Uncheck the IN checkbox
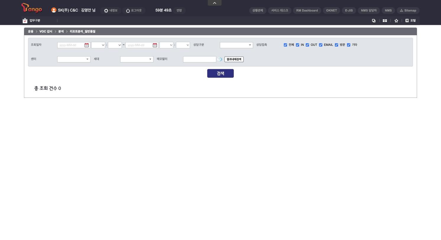Viewport: 441px width, 240px height. 298,45
